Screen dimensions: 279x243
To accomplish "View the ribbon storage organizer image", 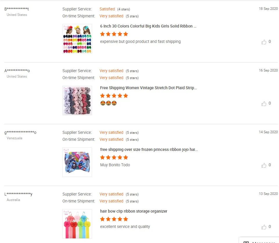I will pos(77,224).
